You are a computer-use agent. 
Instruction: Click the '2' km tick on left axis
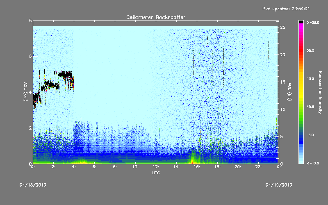click(30, 128)
